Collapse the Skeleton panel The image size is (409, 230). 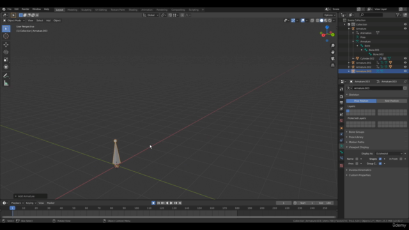click(353, 95)
